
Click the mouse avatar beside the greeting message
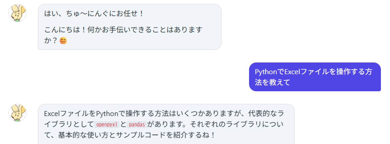tap(18, 13)
